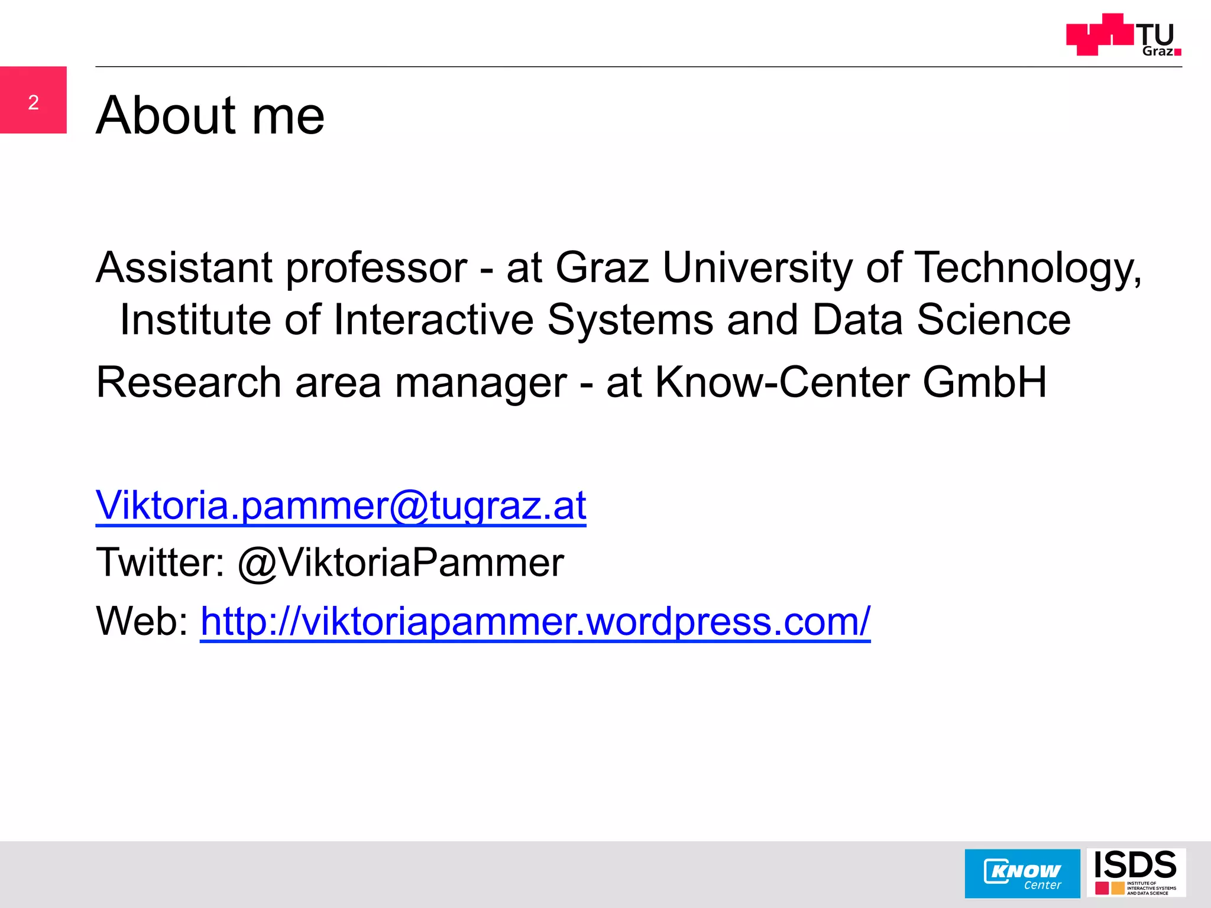Click the Data Science words in body

click(941, 320)
